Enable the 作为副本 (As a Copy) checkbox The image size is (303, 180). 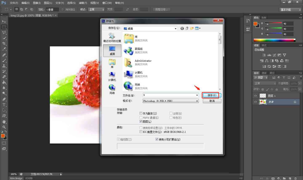point(141,113)
